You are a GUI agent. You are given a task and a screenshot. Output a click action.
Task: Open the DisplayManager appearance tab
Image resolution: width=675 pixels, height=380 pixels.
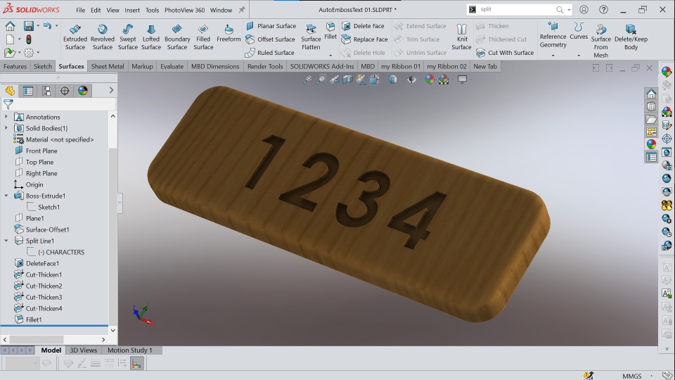pyautogui.click(x=83, y=91)
